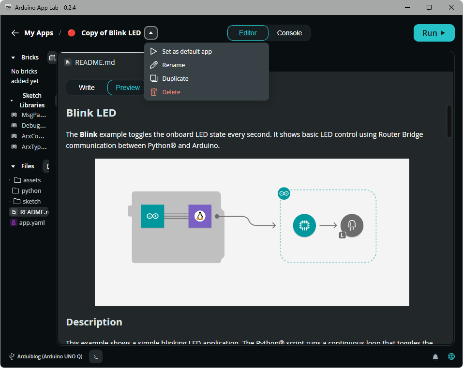
Task: Switch to the Editor view
Action: point(248,33)
